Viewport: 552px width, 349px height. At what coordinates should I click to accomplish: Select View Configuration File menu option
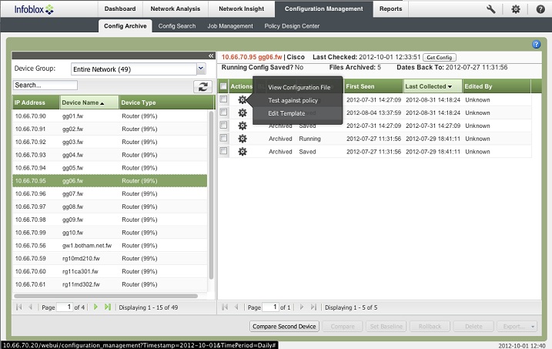(x=299, y=87)
